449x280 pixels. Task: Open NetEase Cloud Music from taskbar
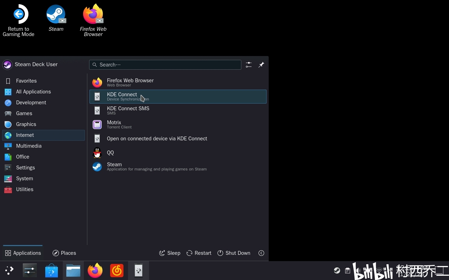117,271
